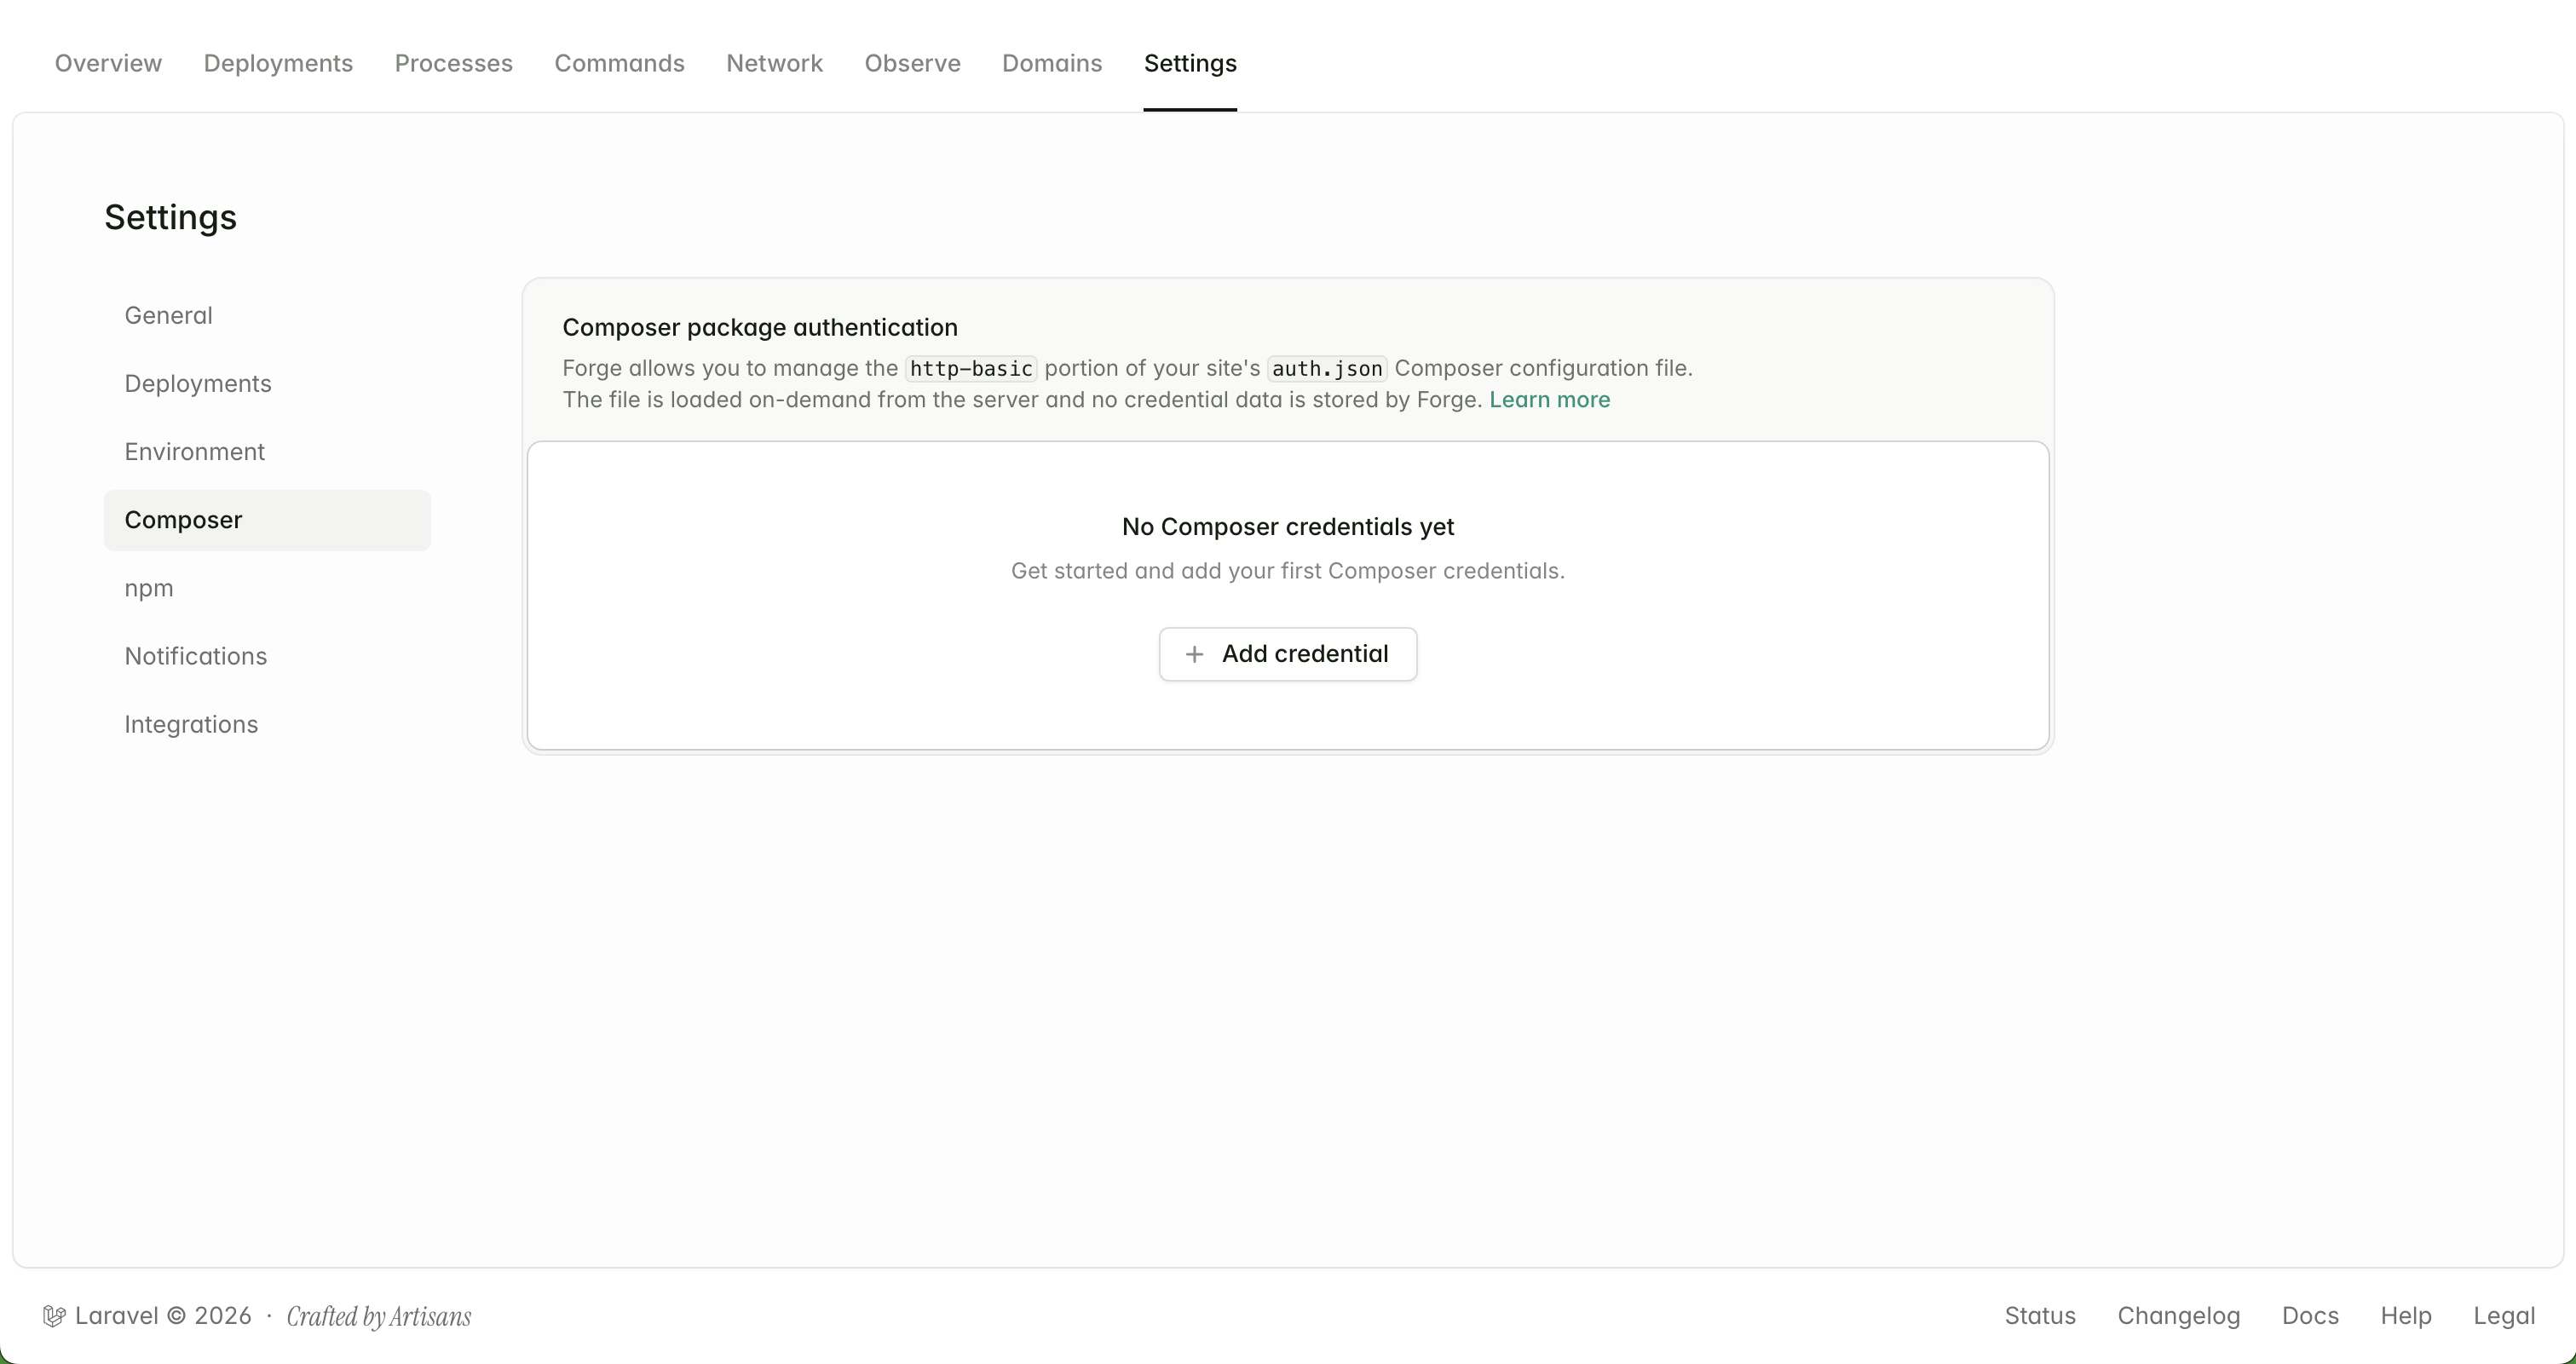
Task: Open the Network tab
Action: (x=775, y=63)
